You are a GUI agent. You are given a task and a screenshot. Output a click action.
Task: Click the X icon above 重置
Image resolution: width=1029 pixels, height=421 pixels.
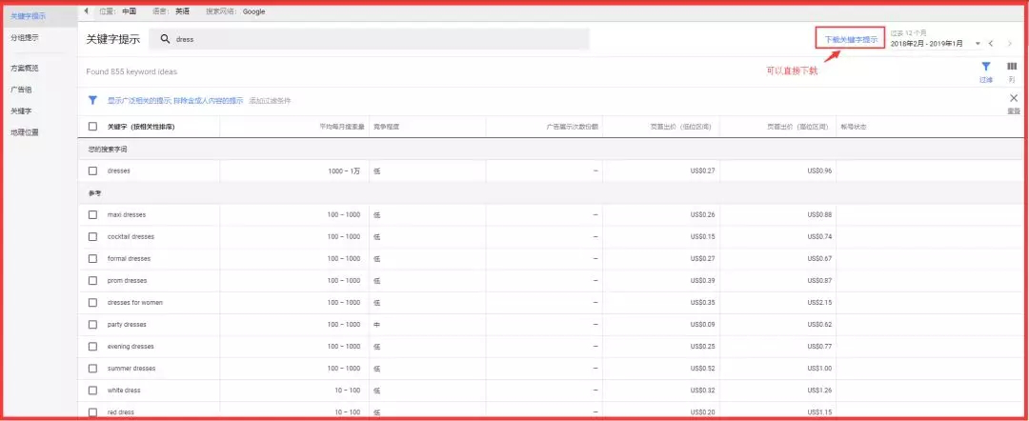click(1013, 98)
